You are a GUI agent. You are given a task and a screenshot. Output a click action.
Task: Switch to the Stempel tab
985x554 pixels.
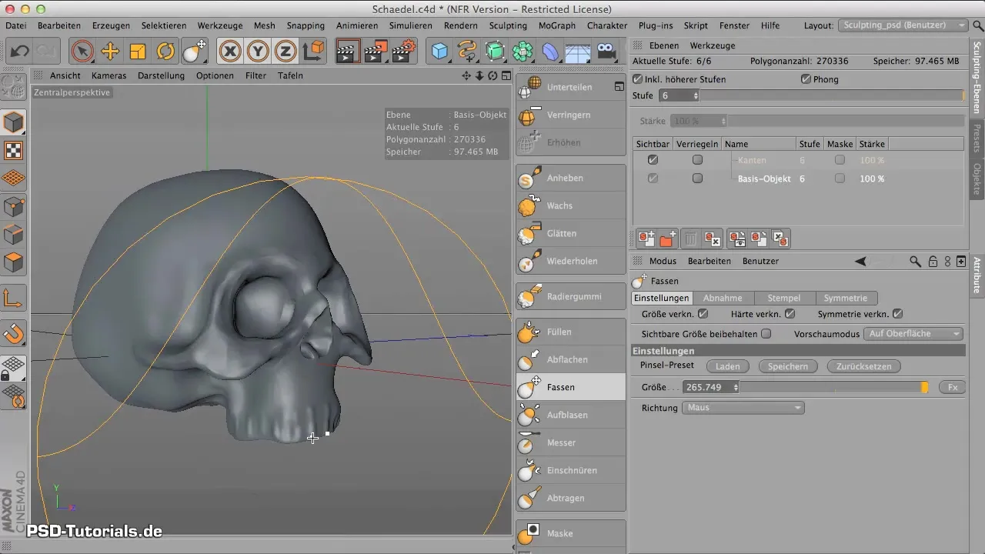pyautogui.click(x=783, y=299)
